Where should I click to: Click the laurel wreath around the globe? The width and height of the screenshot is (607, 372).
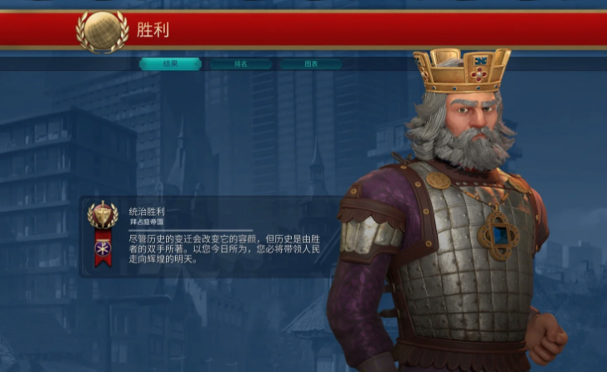click(x=103, y=31)
